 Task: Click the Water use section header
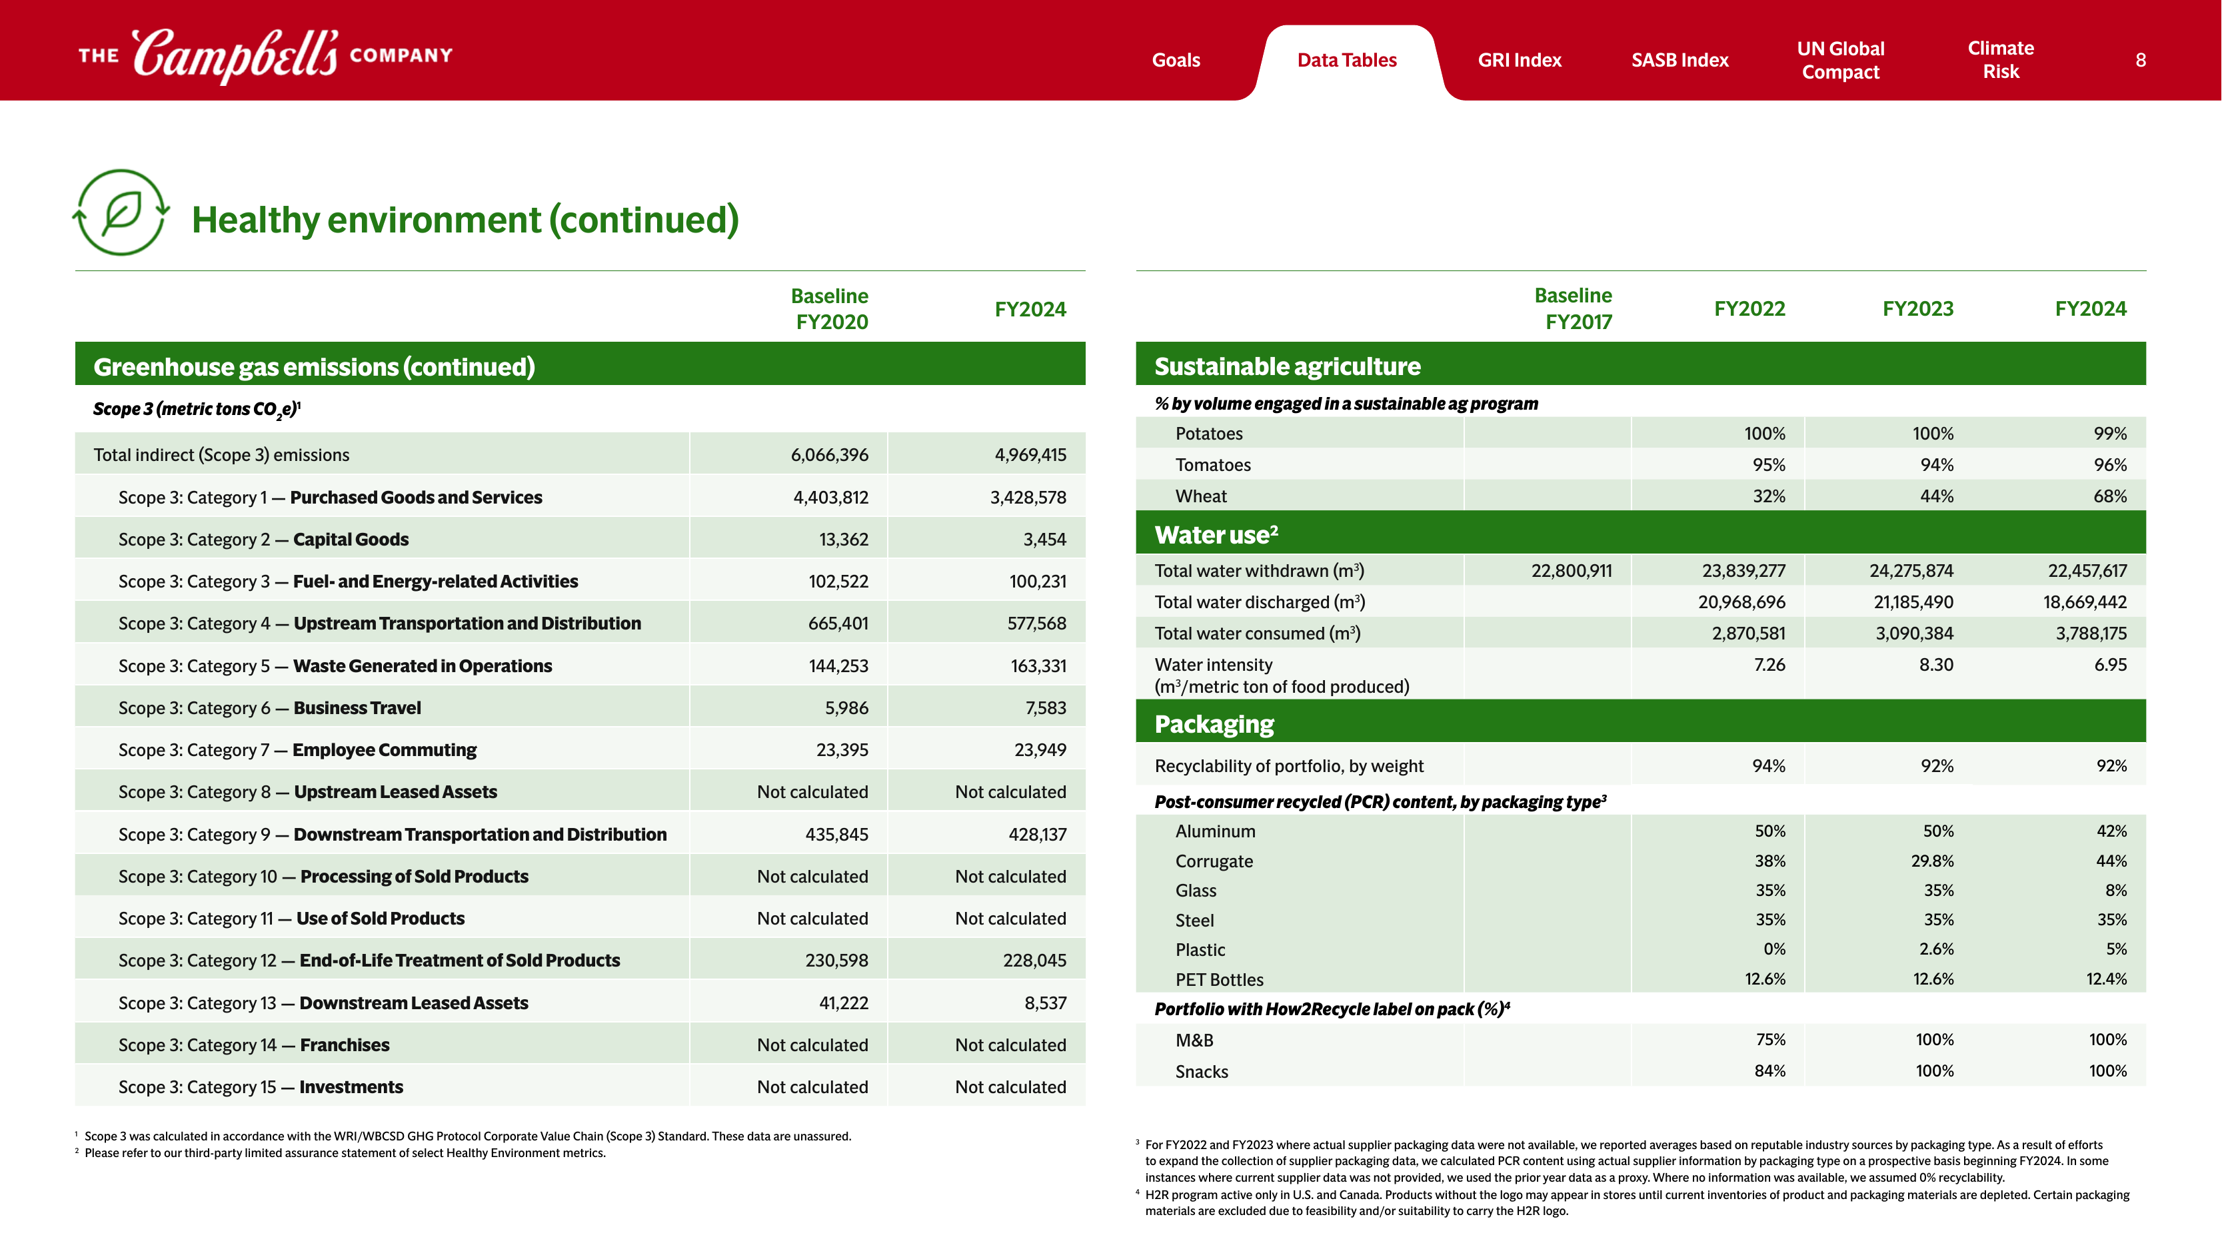(1641, 534)
